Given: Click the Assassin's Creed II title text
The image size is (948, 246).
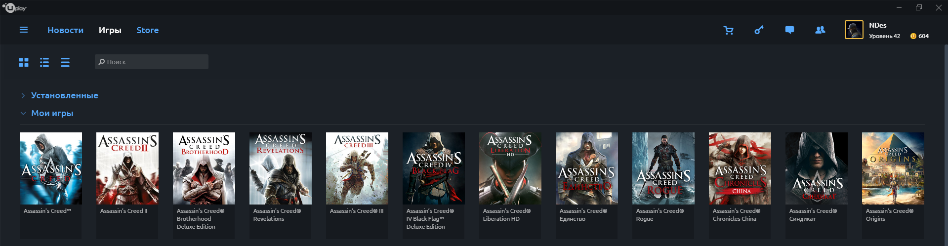Looking at the screenshot, I should pyautogui.click(x=124, y=211).
